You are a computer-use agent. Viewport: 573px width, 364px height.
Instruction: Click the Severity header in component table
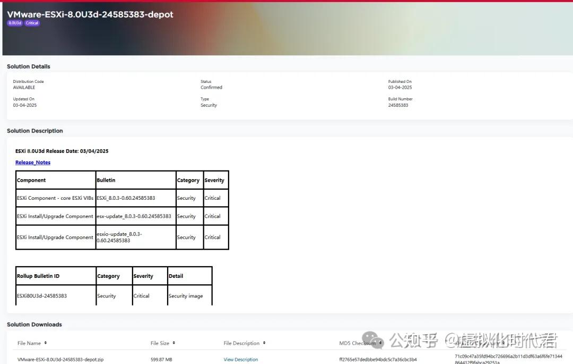click(x=215, y=180)
